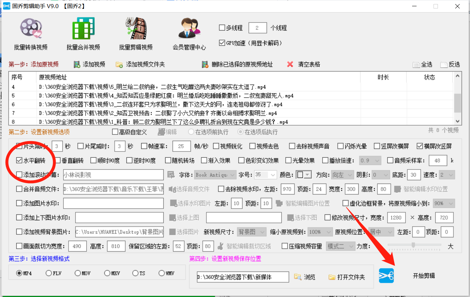Click the video list vertical scrollbar
The height and width of the screenshot is (297, 470).
(457, 98)
